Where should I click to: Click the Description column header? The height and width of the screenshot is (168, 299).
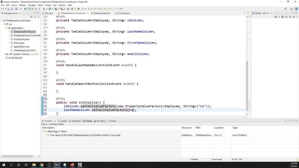pyautogui.click(x=111, y=127)
